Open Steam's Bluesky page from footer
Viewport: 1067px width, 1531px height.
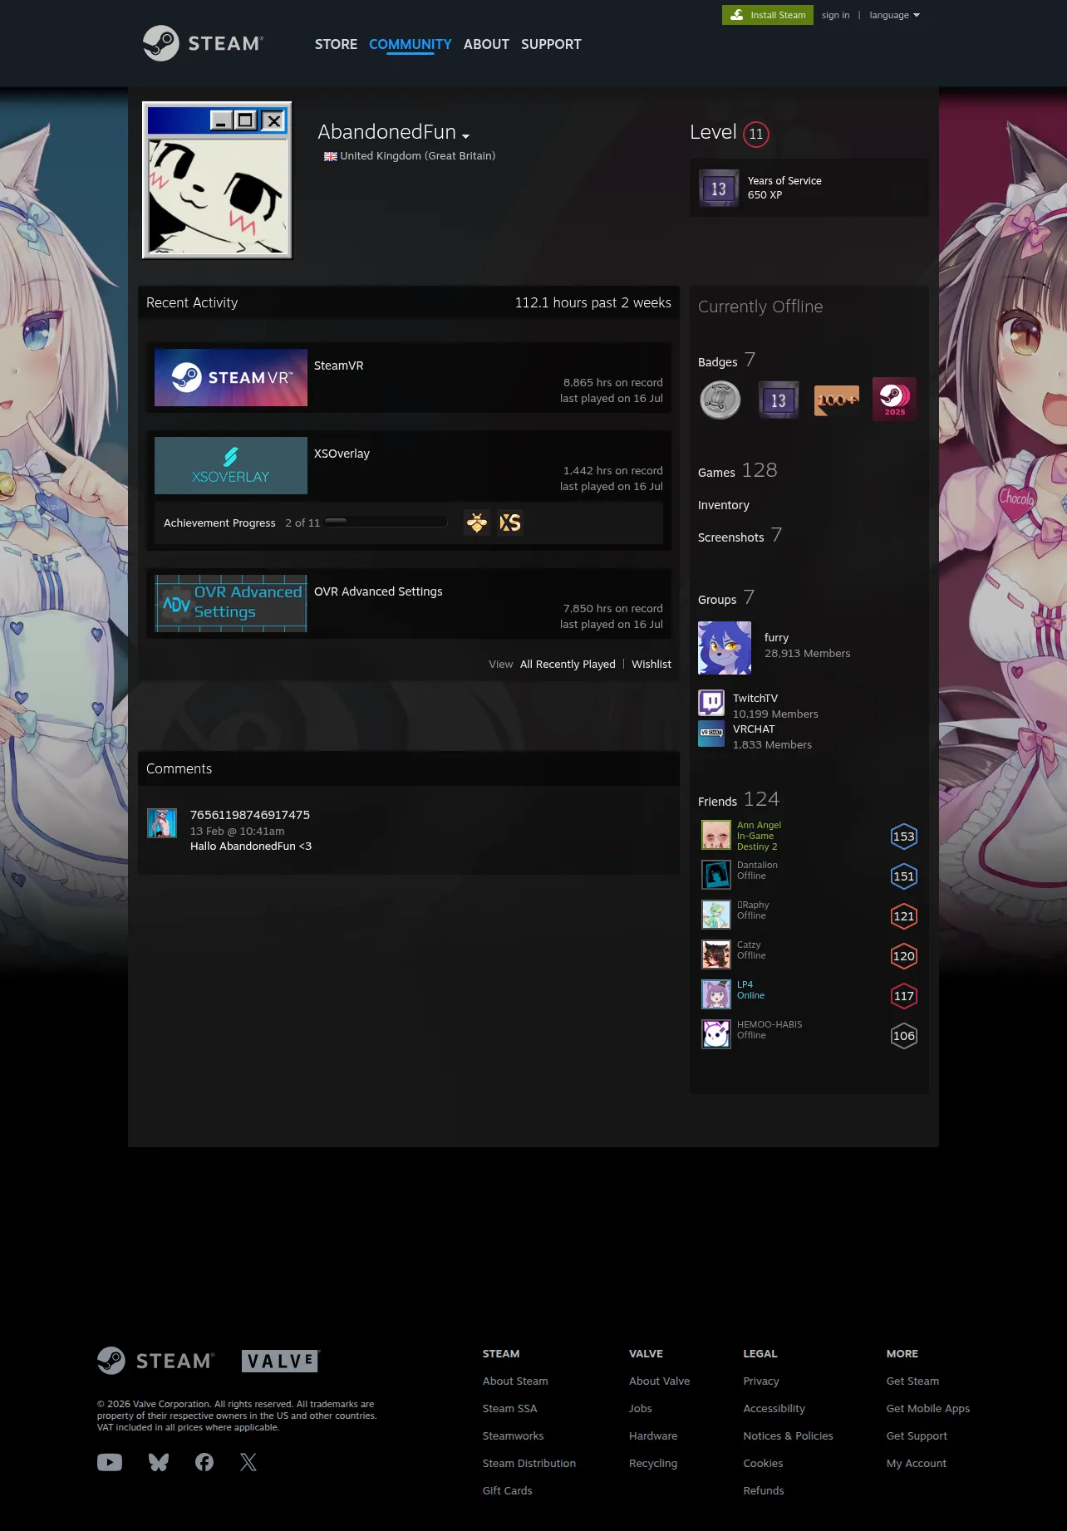(x=159, y=1462)
